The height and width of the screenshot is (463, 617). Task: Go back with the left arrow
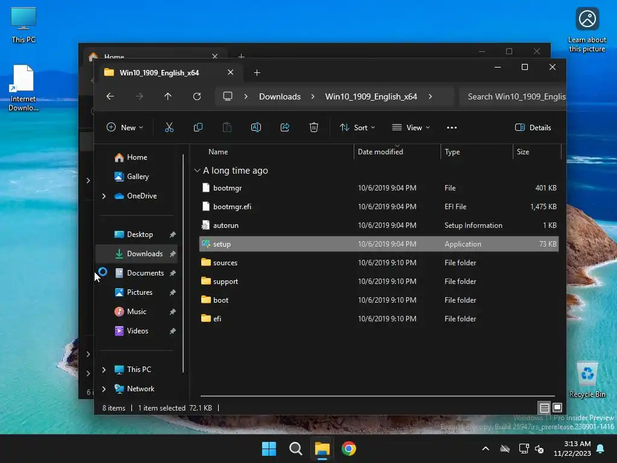[x=110, y=96]
